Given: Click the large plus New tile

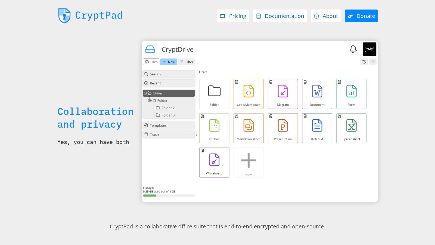Looking at the screenshot, I should point(248,163).
